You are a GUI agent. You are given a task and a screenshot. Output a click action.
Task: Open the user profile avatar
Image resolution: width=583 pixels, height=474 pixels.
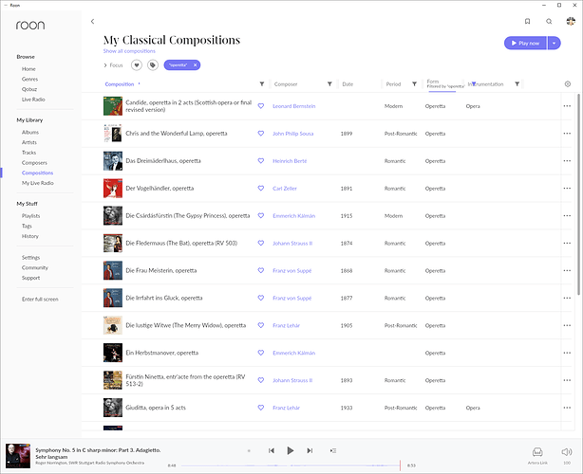click(x=571, y=21)
